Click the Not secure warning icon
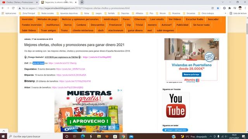Screen dimensions: 248x139 point(20,8)
